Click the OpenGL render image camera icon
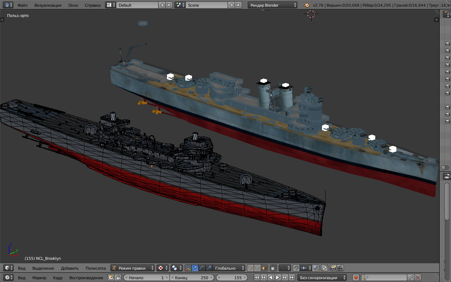 [333, 268]
